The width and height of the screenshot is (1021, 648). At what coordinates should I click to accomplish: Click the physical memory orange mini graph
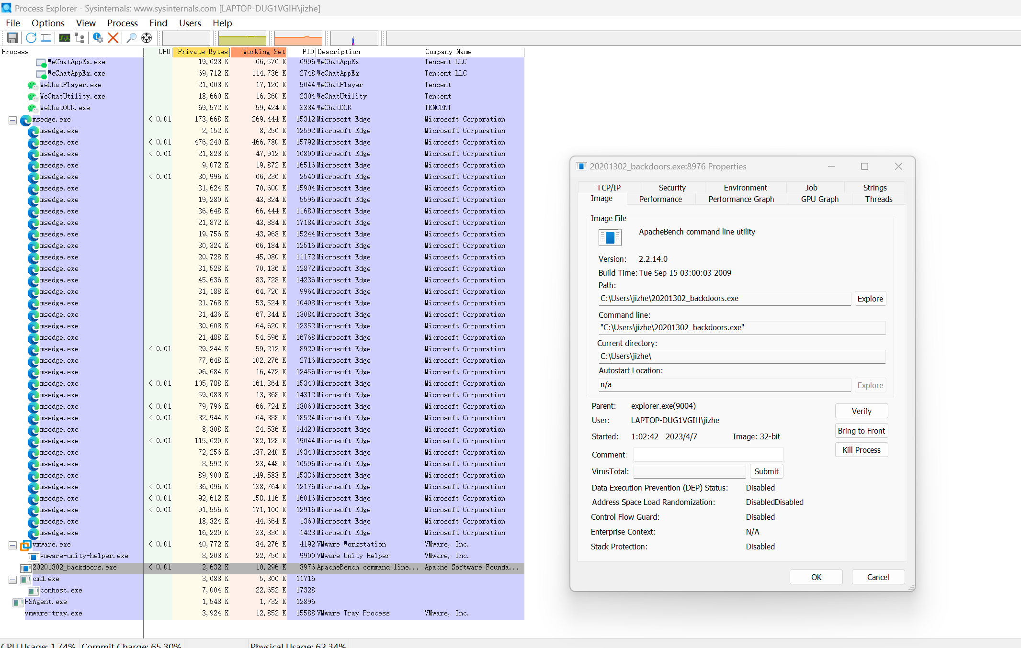tap(298, 38)
